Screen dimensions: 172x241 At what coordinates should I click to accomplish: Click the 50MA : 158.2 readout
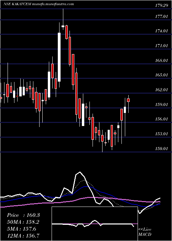[23, 222]
